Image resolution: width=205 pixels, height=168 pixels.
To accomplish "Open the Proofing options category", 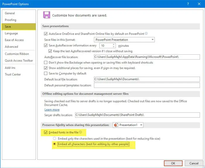I will point(19,20).
